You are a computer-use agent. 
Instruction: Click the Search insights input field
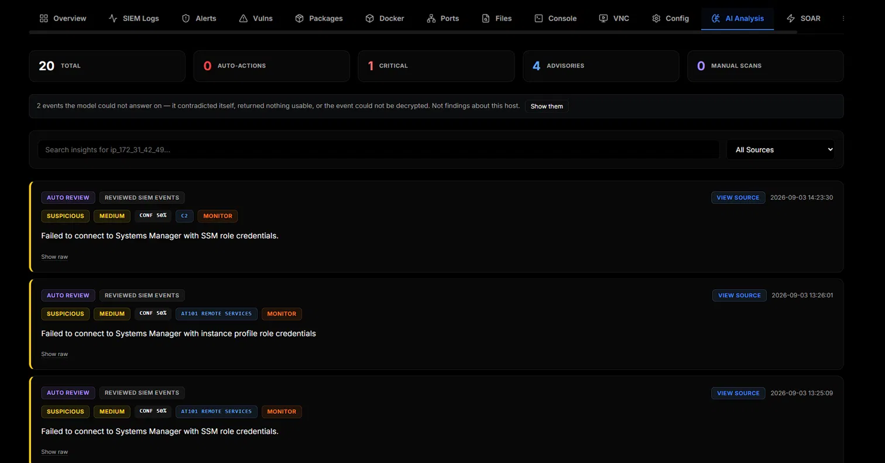[x=379, y=149]
